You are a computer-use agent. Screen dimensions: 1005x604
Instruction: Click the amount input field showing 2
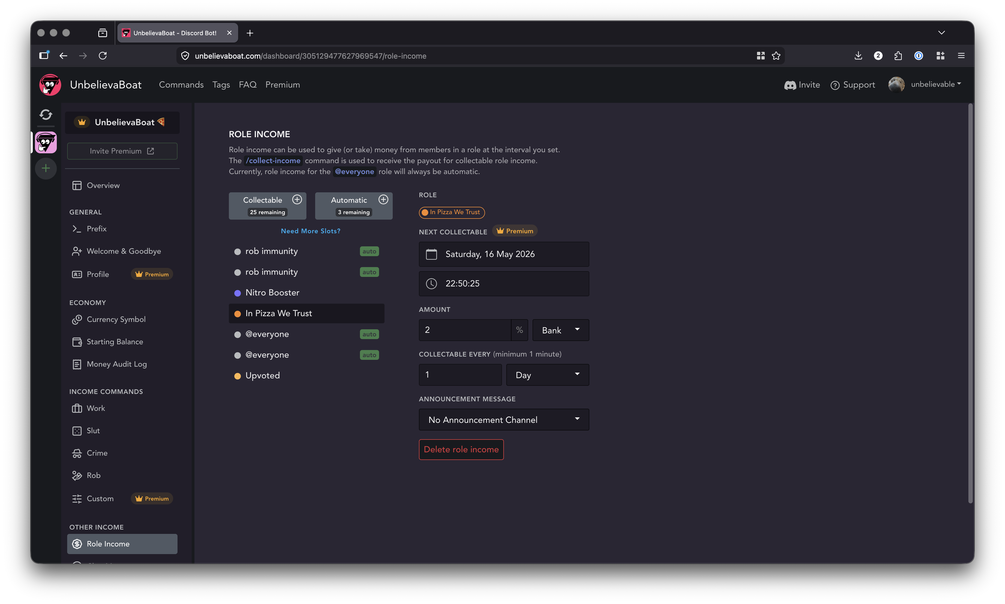tap(465, 330)
